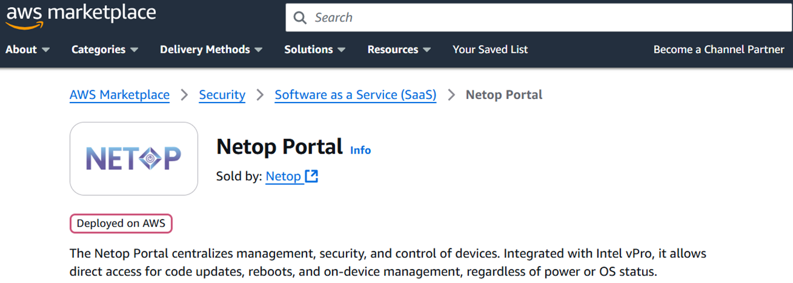Open the Security breadcrumb link

click(222, 95)
